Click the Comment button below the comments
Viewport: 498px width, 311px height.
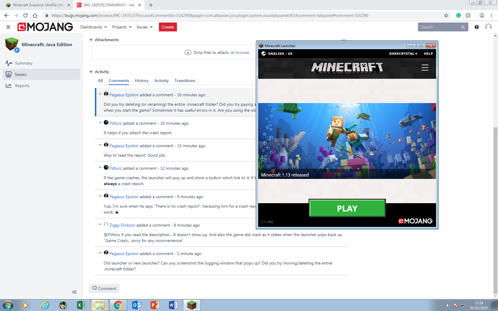tap(104, 288)
